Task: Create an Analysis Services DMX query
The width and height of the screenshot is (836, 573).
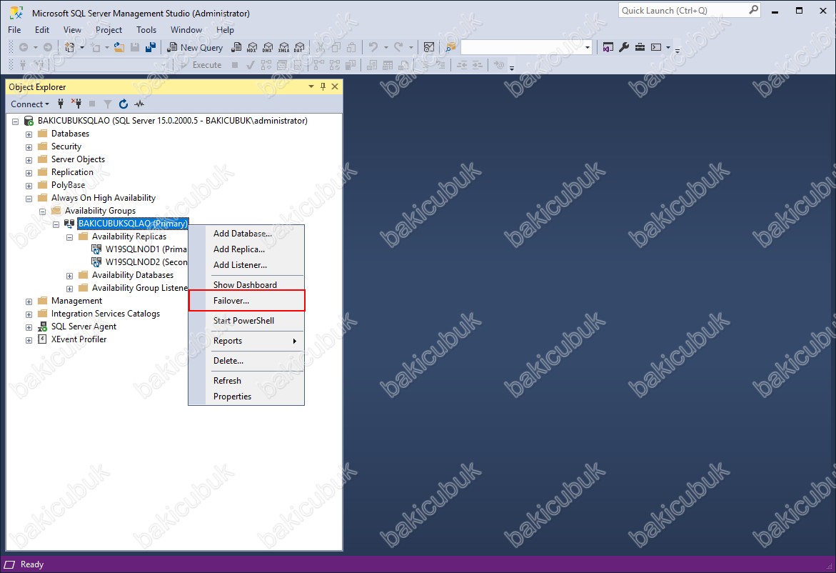Action: tap(268, 47)
